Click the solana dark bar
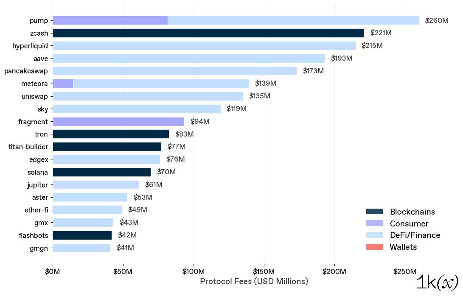This screenshot has height=296, width=463. tap(101, 172)
